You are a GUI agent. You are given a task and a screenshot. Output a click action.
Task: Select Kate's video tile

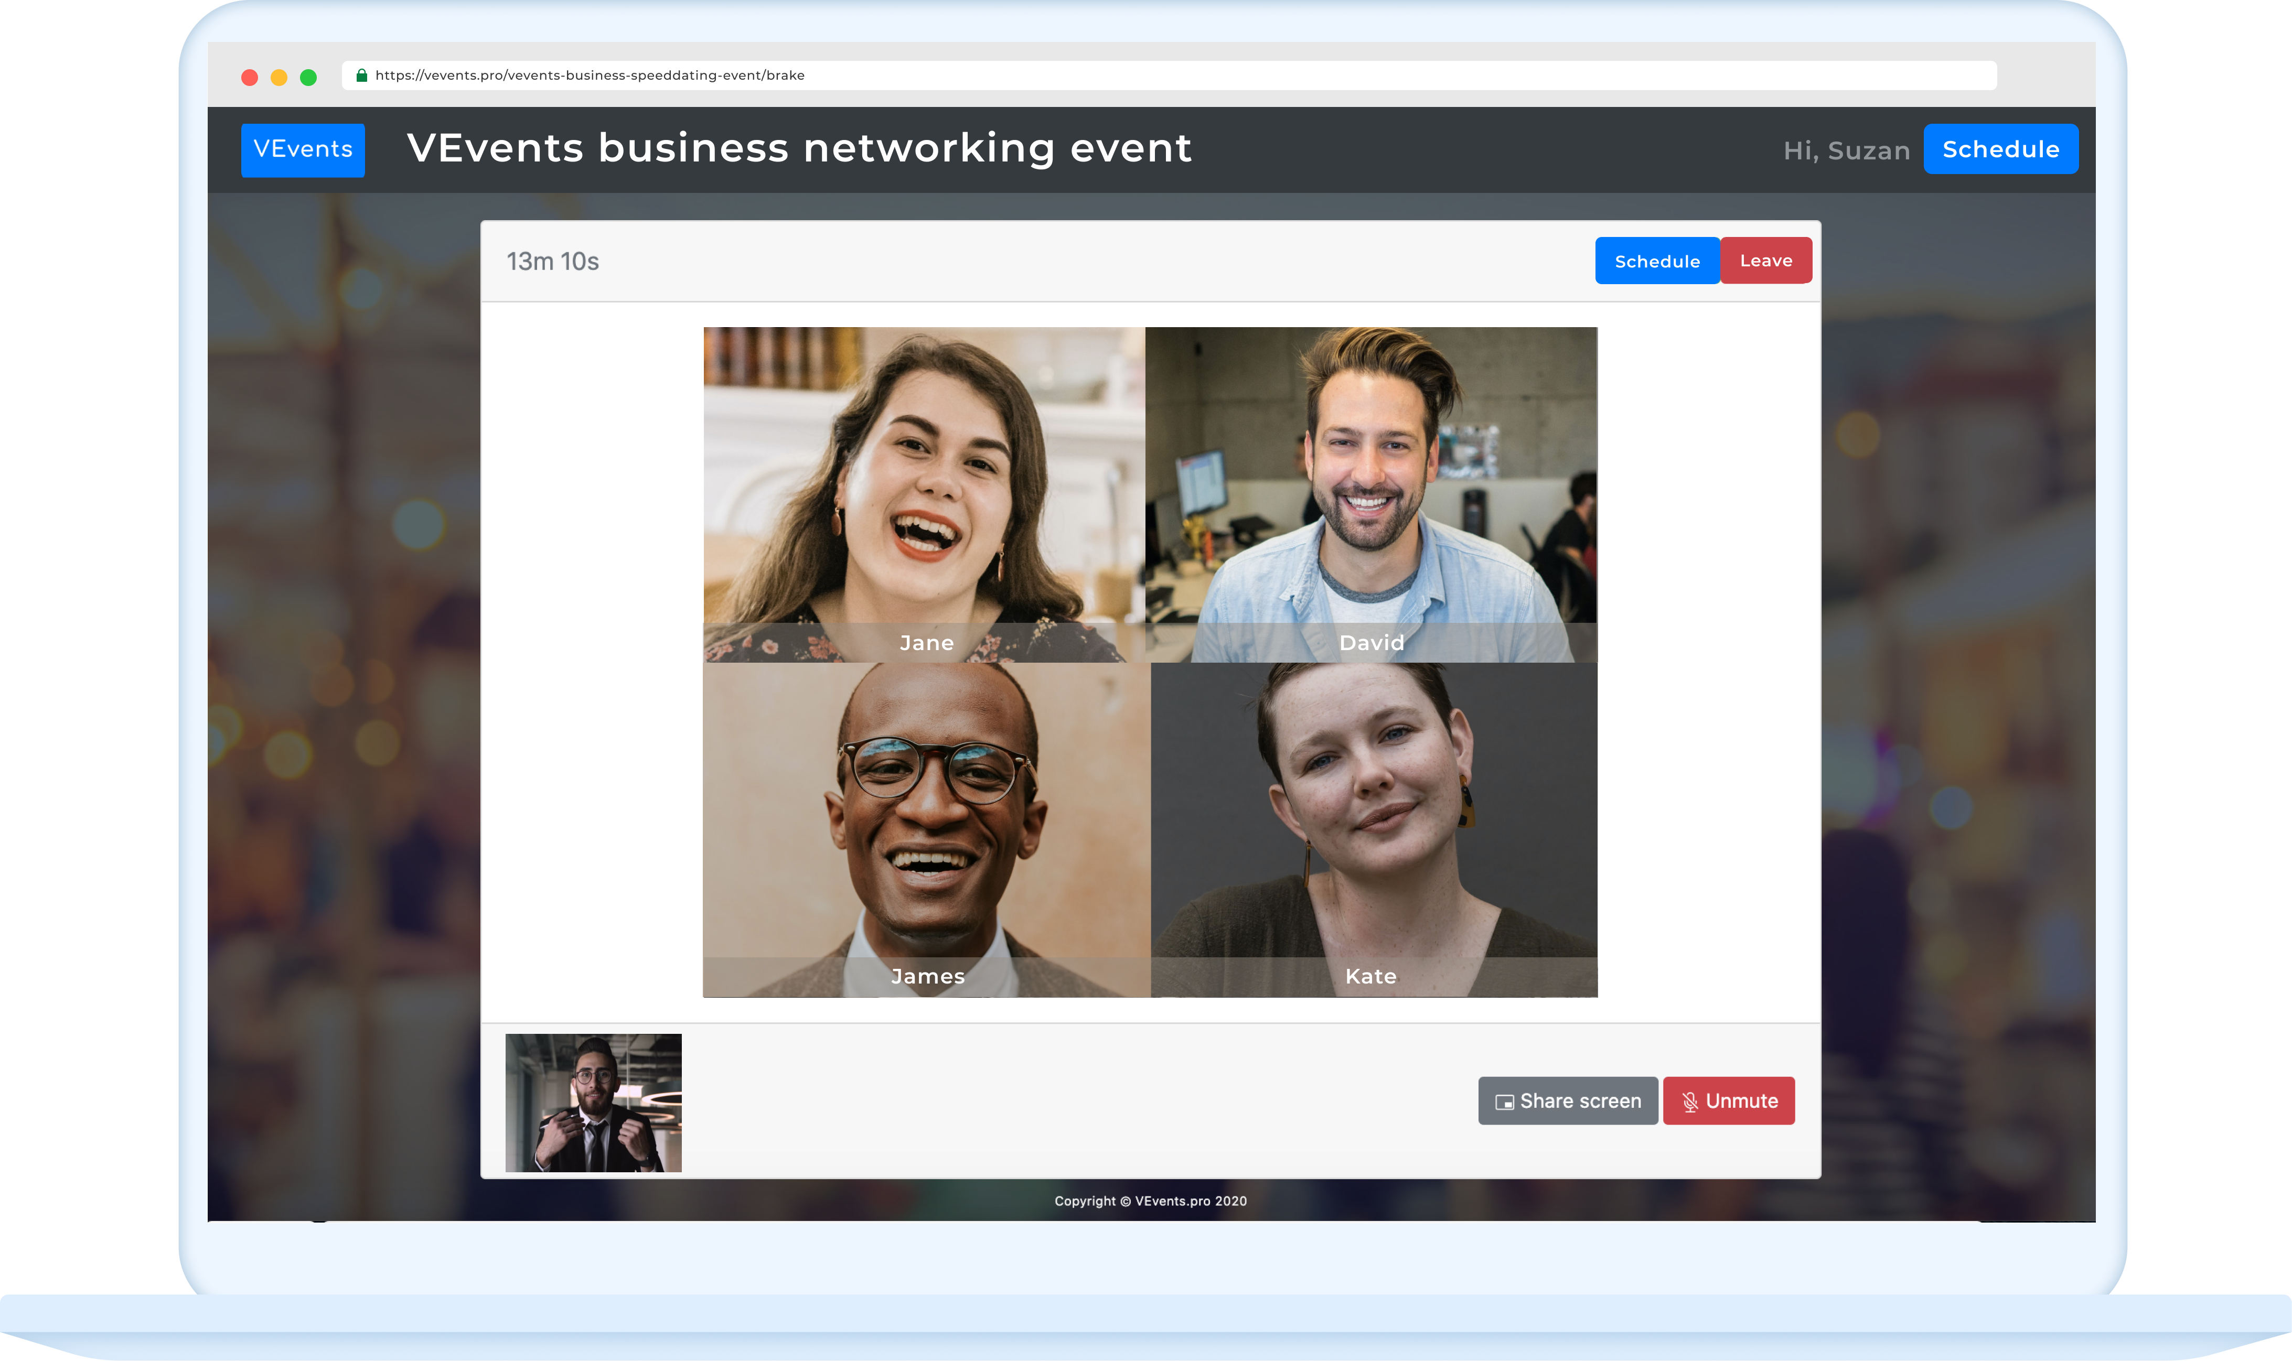coord(1373,829)
